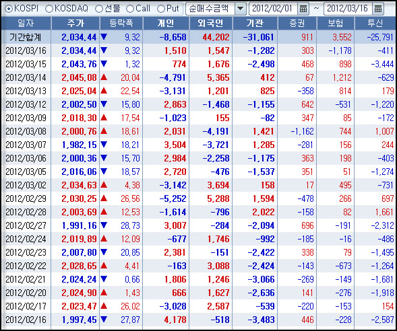Click the start date field 2012/02/01
397x331 pixels.
(x=273, y=9)
